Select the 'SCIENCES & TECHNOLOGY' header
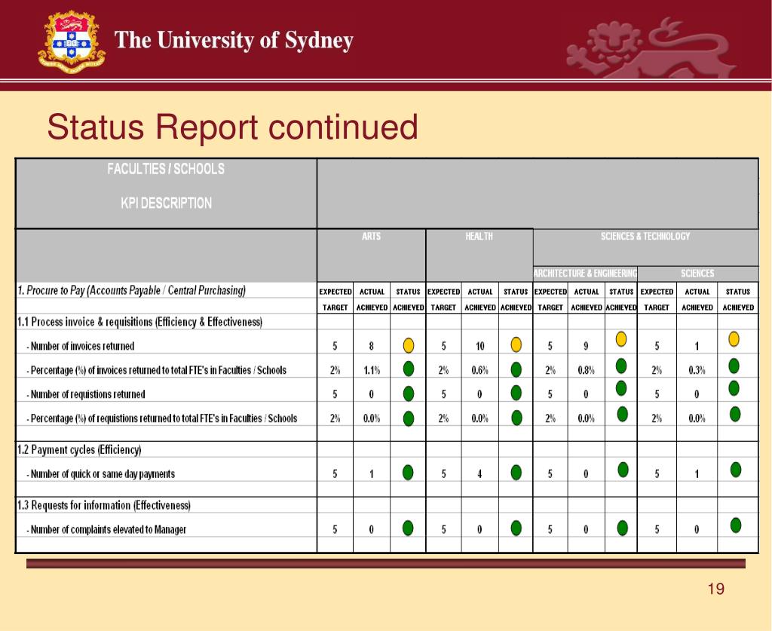Screen dimensions: 772x631 tap(645, 236)
